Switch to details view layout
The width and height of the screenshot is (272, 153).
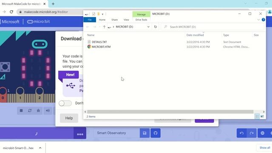click(257, 116)
